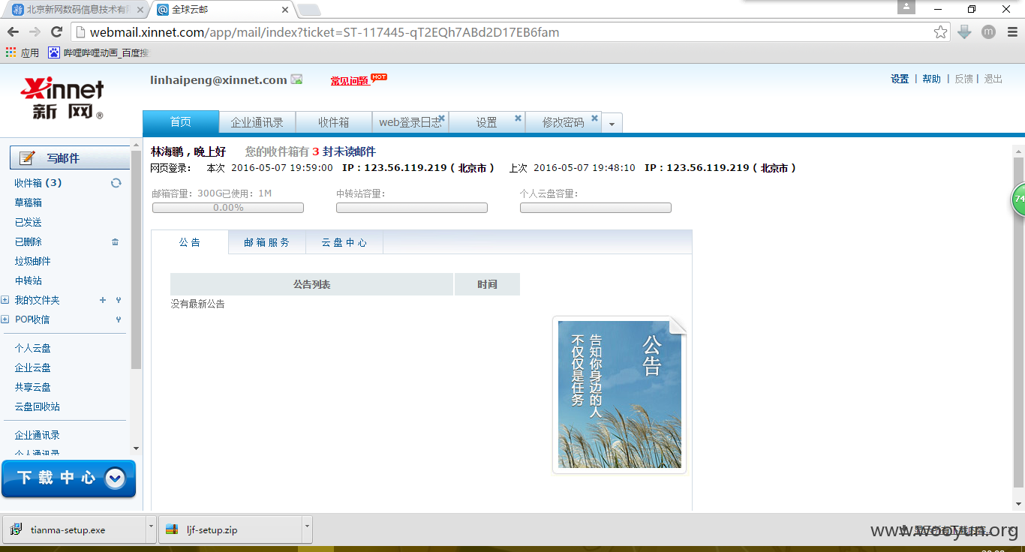The image size is (1025, 552).
Task: Empty deleted mail with the trash icon
Action: coord(115,241)
